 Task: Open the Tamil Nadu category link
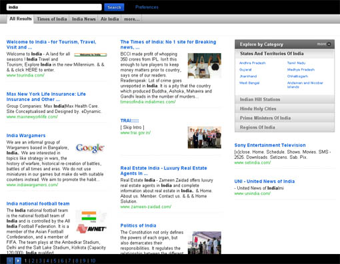296,63
